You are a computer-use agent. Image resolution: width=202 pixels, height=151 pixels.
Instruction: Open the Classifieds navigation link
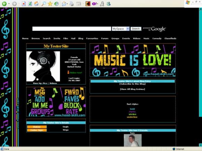tap(170, 39)
